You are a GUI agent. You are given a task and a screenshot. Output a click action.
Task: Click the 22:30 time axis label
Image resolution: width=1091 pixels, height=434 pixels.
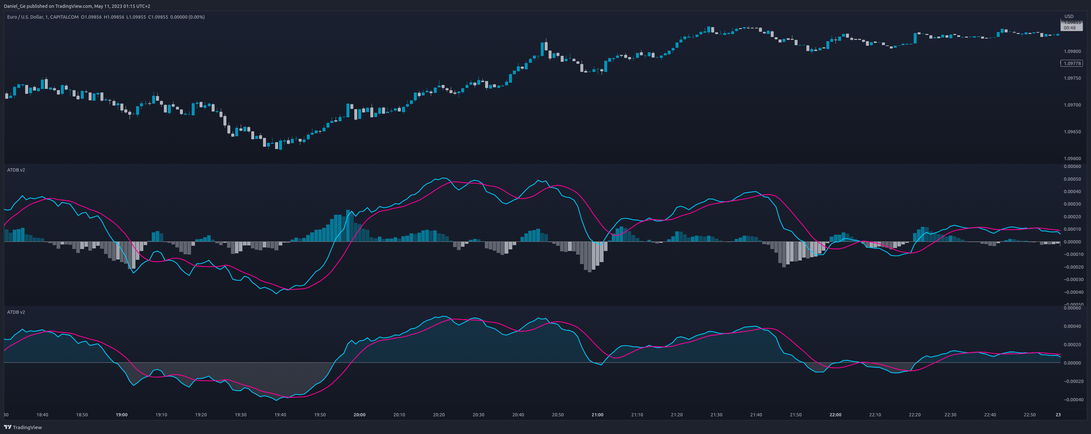click(x=950, y=415)
